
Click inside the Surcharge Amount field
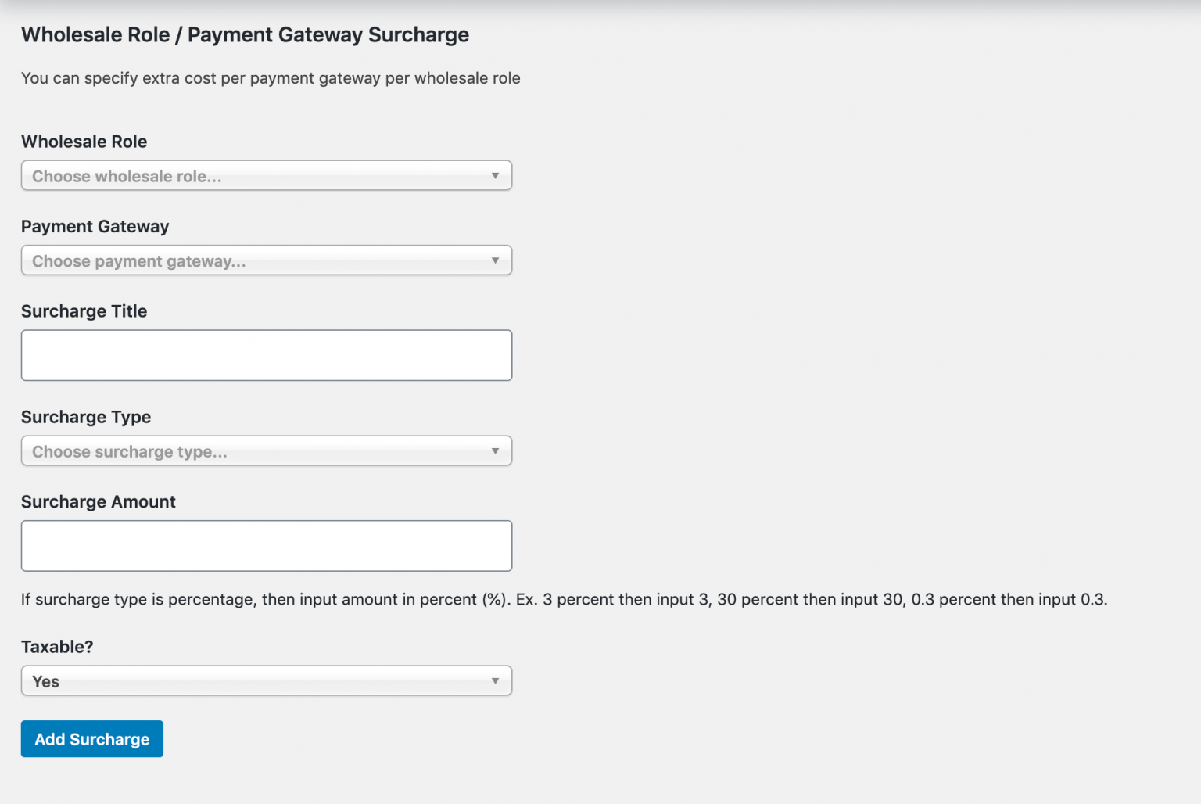point(266,545)
